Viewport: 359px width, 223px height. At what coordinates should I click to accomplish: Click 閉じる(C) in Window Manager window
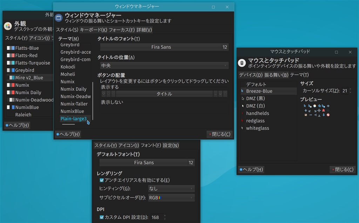click(220, 134)
